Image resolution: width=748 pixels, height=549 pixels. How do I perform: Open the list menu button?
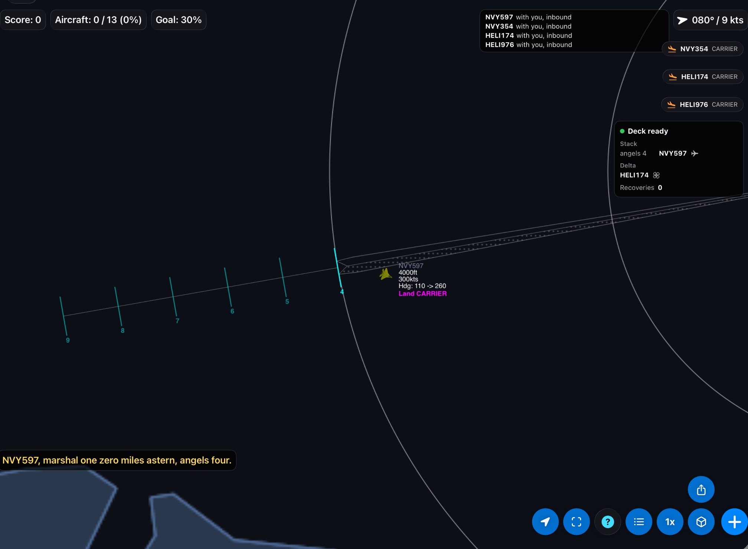(x=639, y=522)
